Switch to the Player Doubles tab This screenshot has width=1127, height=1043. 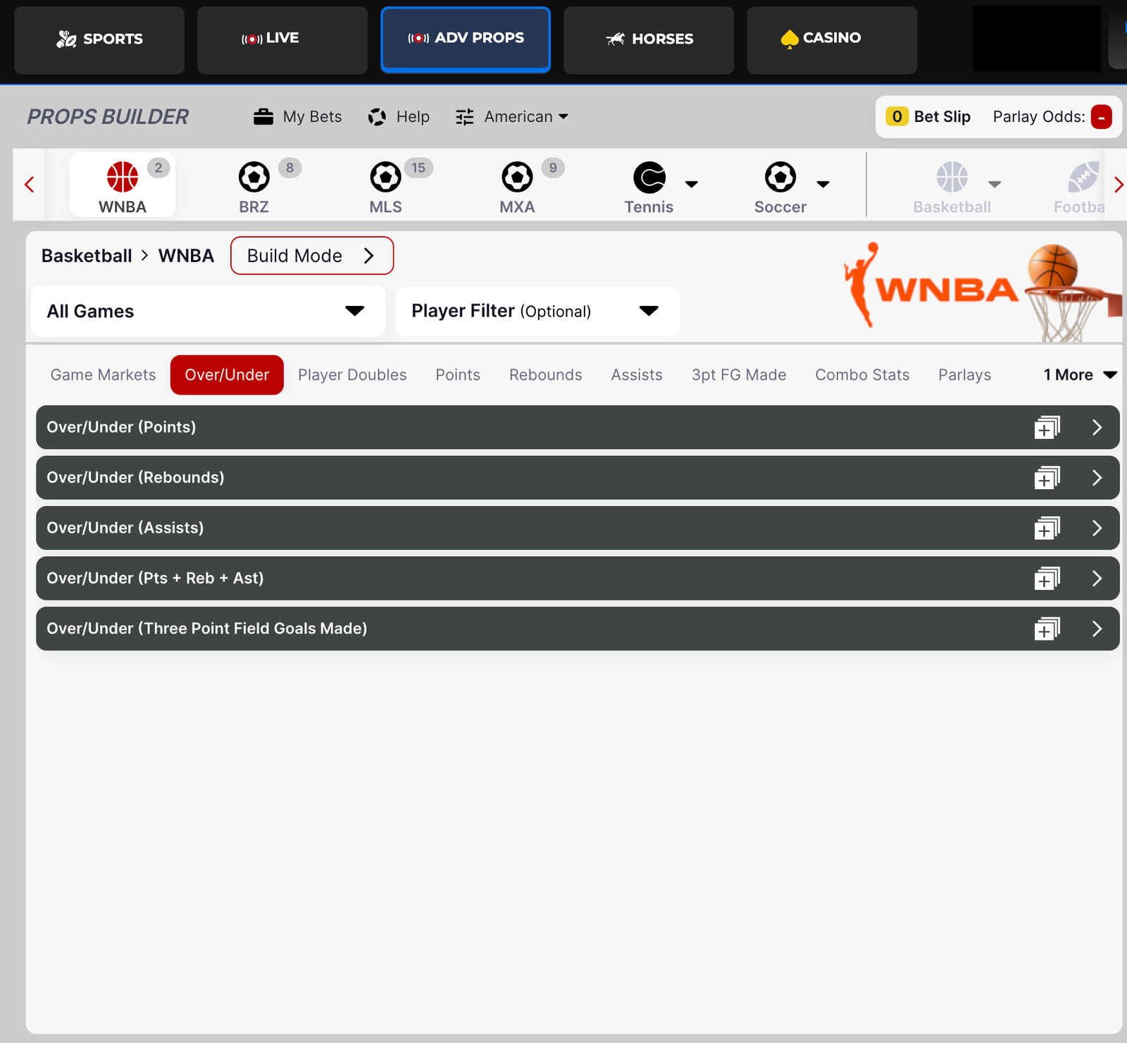pyautogui.click(x=352, y=375)
